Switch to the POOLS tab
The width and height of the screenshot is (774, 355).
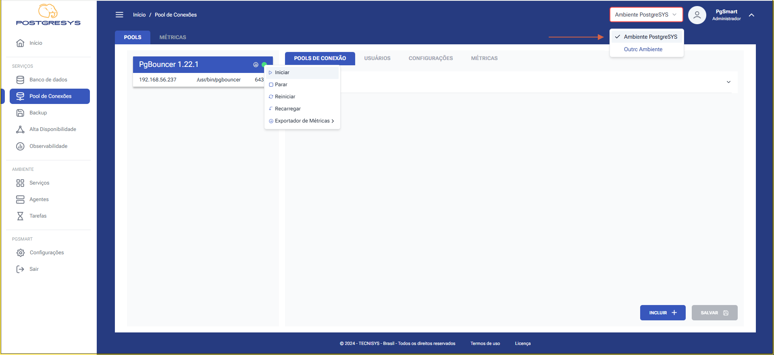pos(133,37)
